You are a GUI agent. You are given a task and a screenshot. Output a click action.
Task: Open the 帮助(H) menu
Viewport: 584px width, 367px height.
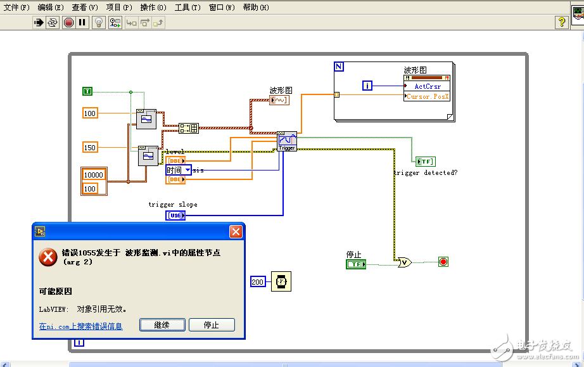[257, 8]
